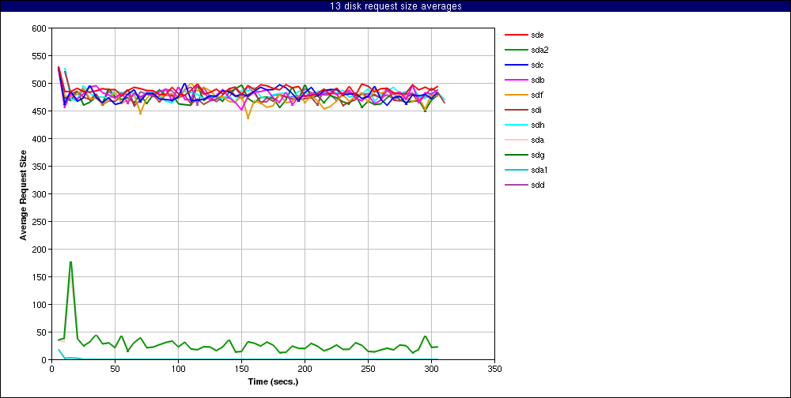
Task: Click the 550 value on the y-axis
Action: [x=41, y=55]
